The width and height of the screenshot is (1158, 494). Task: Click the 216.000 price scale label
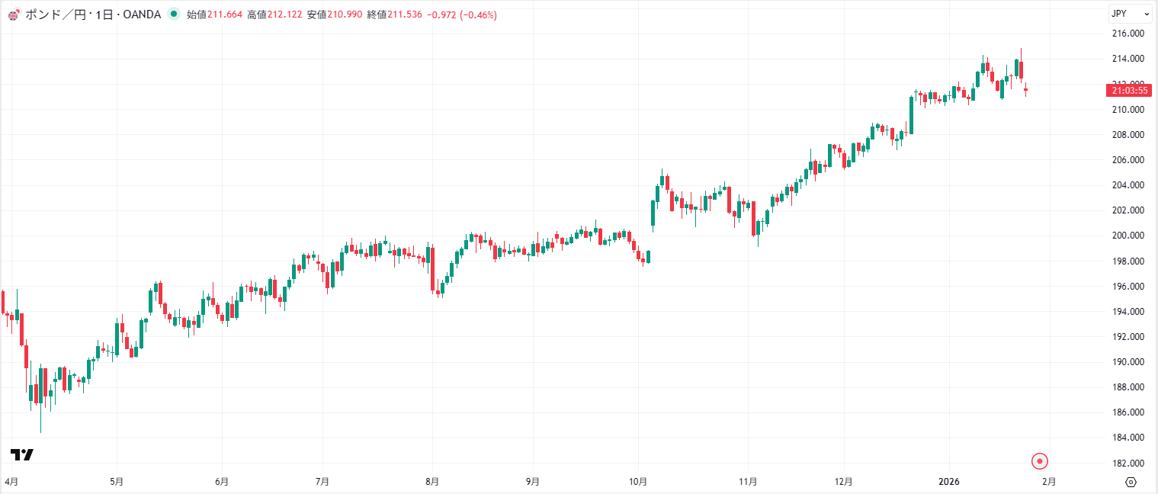point(1129,33)
